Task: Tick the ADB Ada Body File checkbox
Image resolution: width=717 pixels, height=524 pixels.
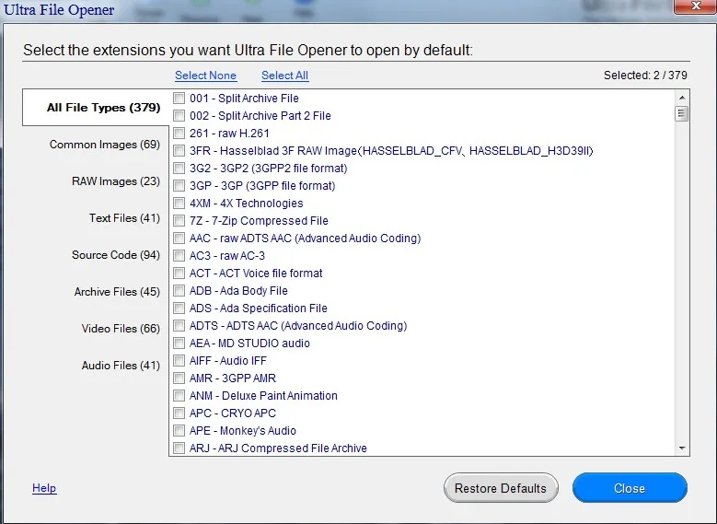Action: 179,291
